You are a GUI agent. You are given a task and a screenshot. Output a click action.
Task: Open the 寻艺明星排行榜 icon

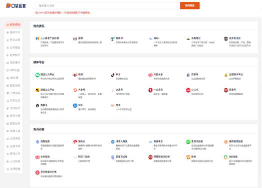coord(37,172)
